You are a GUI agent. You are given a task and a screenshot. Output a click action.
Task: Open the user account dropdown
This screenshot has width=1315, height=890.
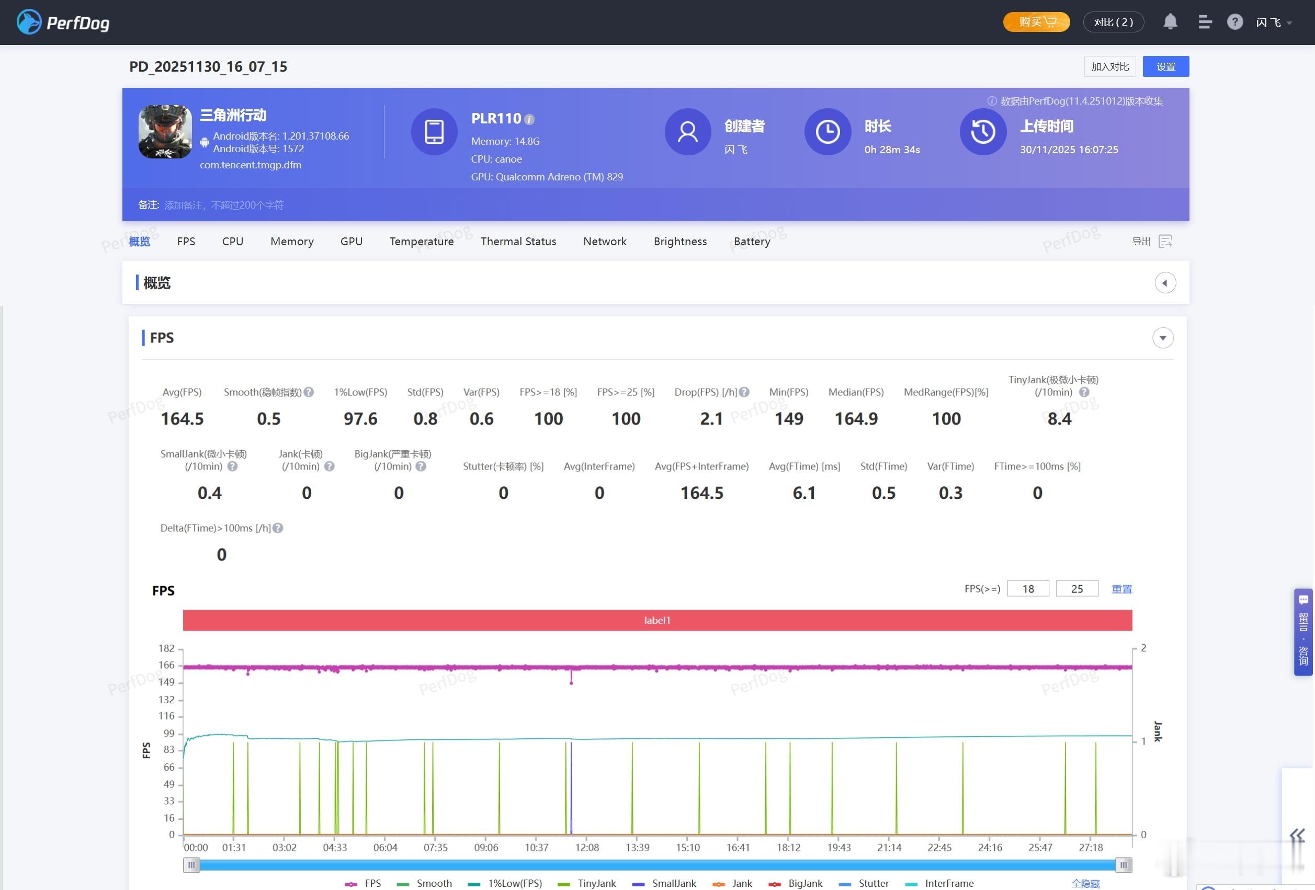click(1273, 22)
